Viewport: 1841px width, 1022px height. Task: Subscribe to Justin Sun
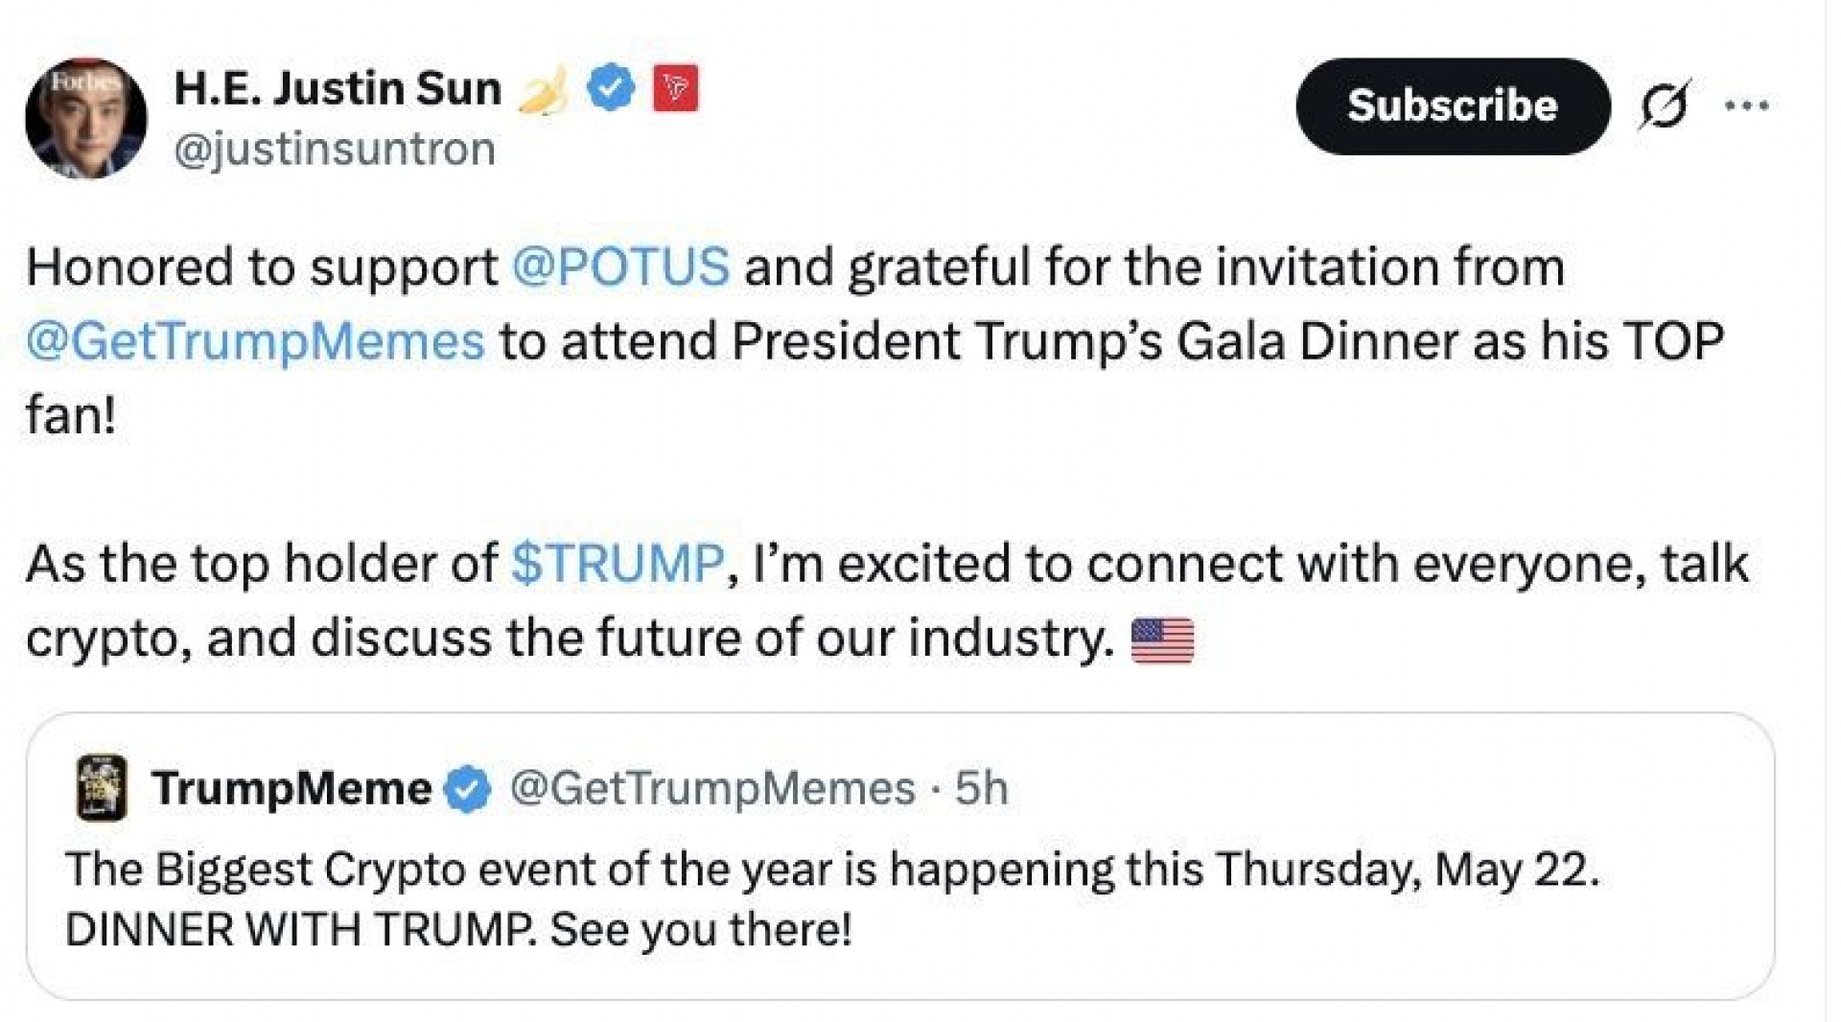(x=1453, y=106)
